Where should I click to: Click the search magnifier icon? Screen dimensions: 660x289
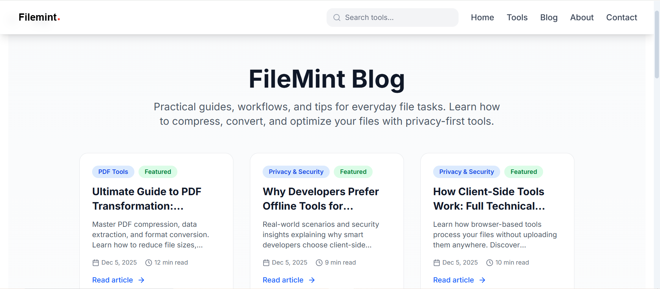tap(337, 18)
